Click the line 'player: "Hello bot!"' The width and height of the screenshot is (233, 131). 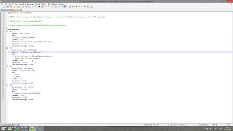[21, 33]
